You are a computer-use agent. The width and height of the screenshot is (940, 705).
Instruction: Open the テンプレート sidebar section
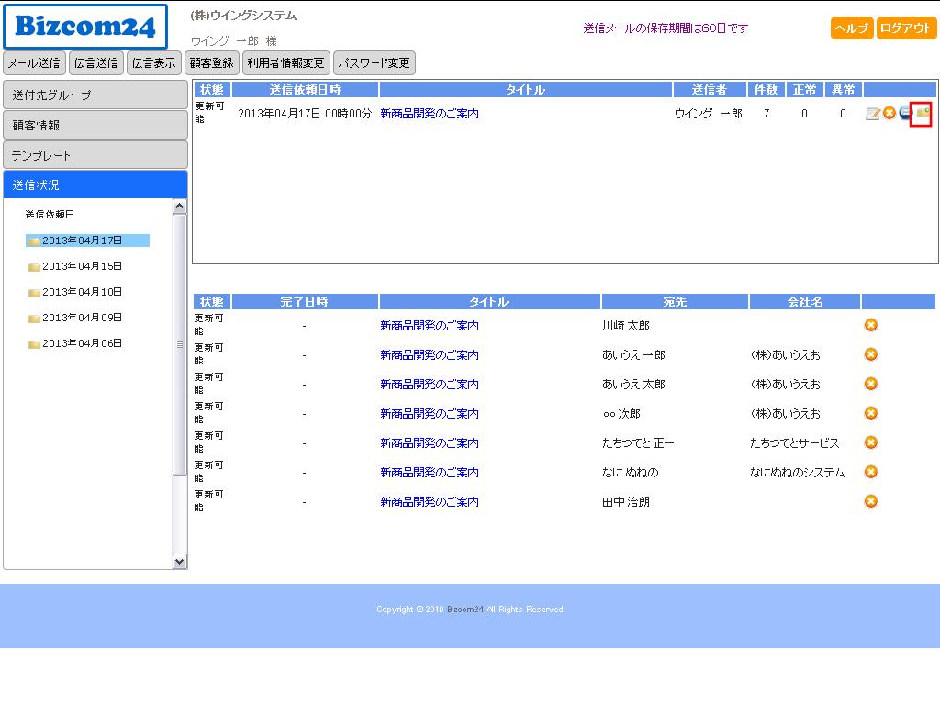(x=95, y=155)
